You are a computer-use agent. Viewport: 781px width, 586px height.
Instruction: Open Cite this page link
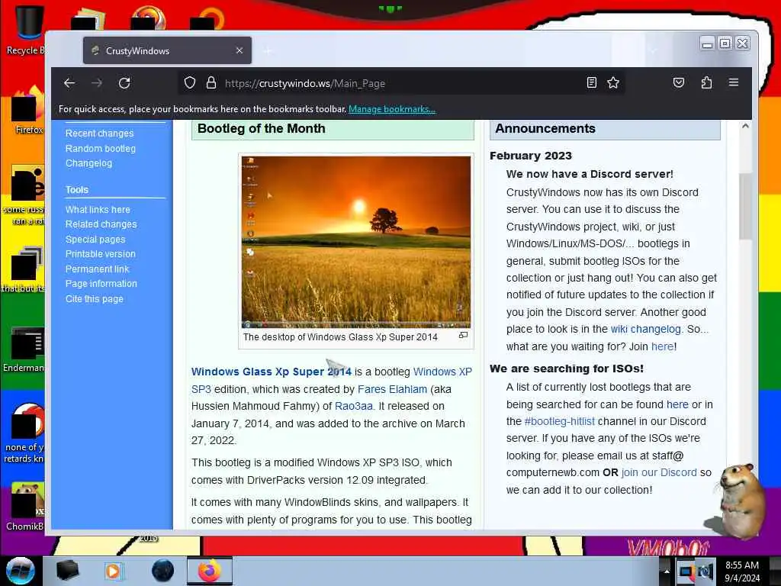pos(95,299)
